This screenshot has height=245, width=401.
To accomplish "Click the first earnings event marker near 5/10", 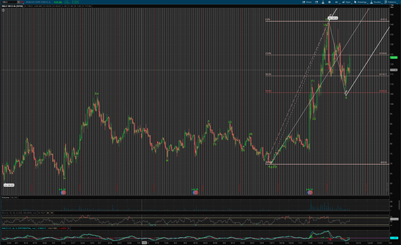I will [63, 192].
